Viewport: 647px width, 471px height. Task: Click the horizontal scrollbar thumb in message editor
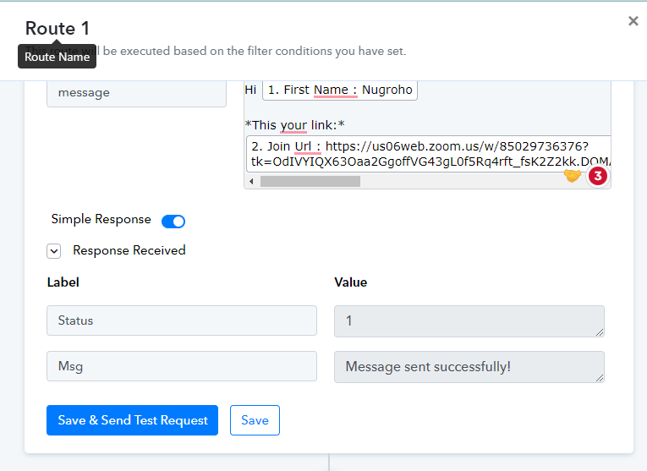coord(310,181)
